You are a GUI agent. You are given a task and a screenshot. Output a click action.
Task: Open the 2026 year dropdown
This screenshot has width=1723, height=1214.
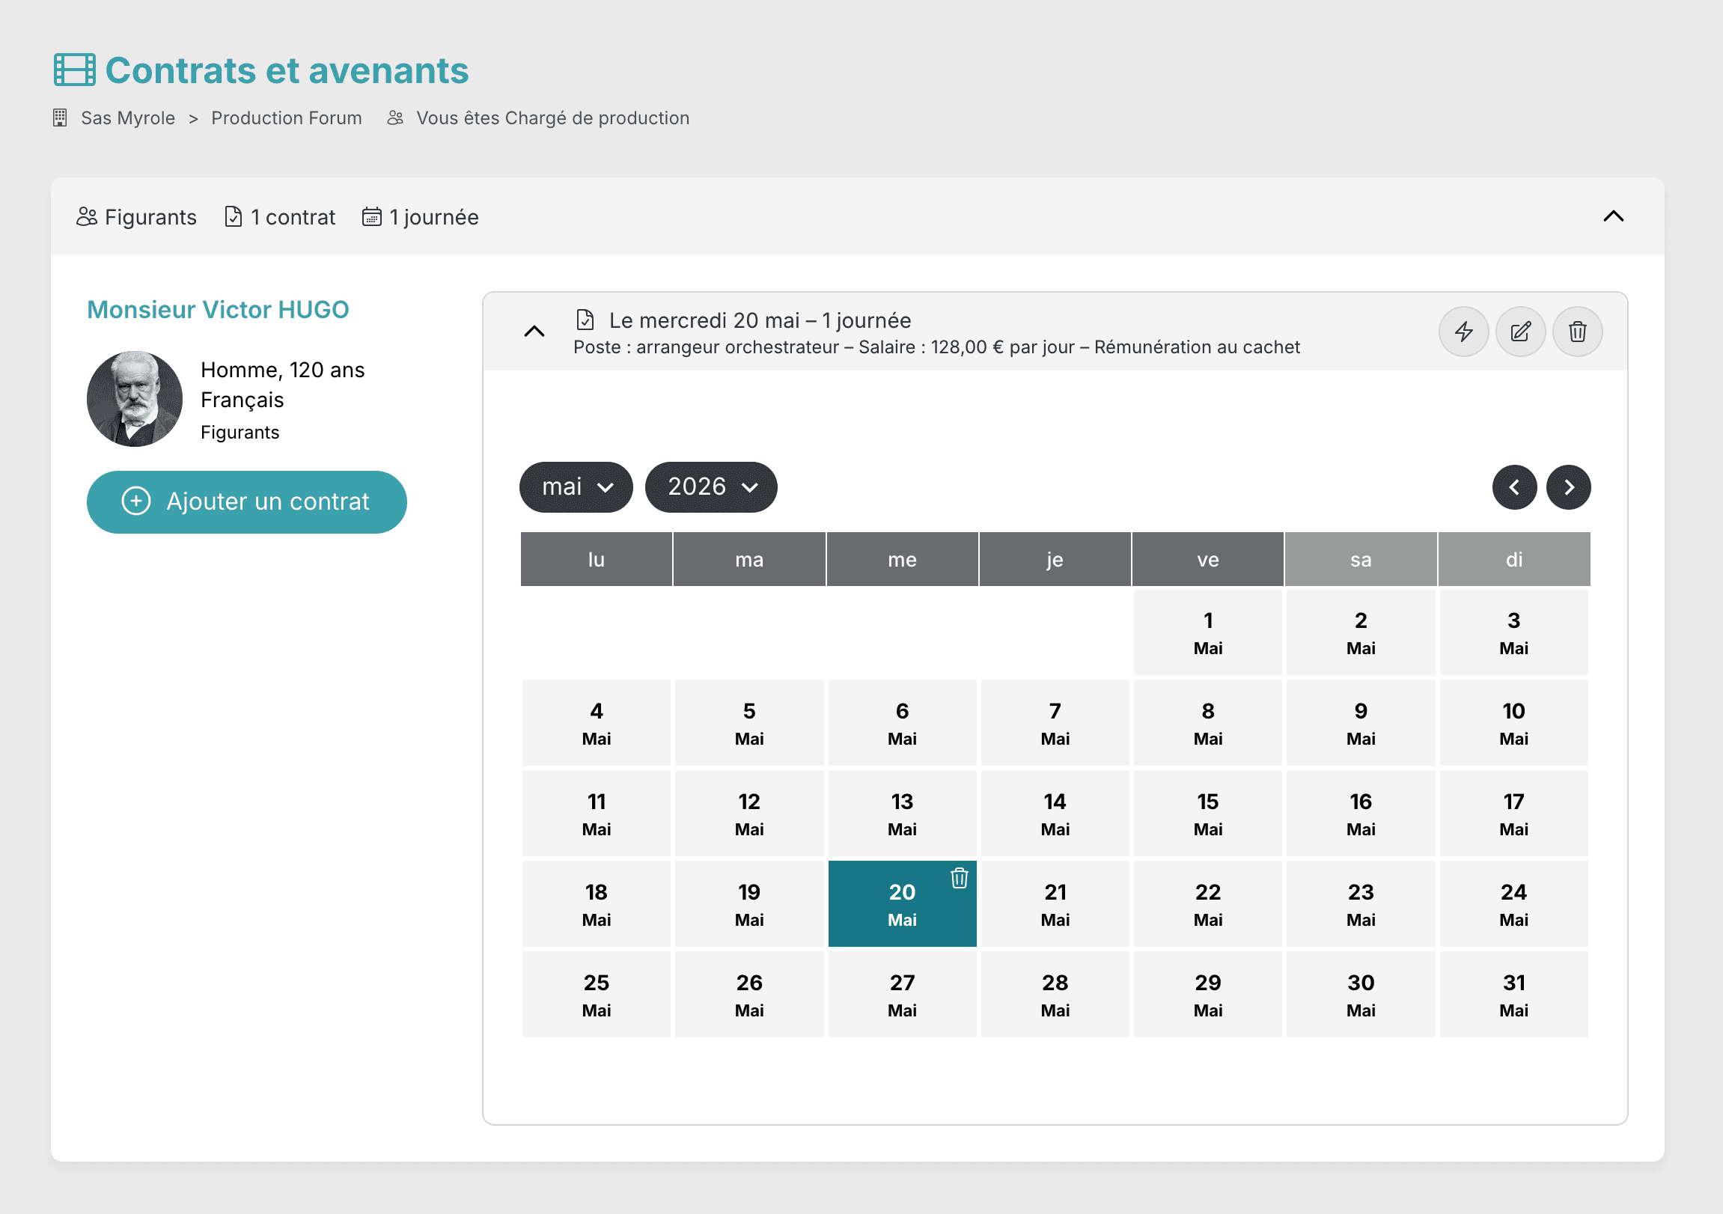click(710, 487)
